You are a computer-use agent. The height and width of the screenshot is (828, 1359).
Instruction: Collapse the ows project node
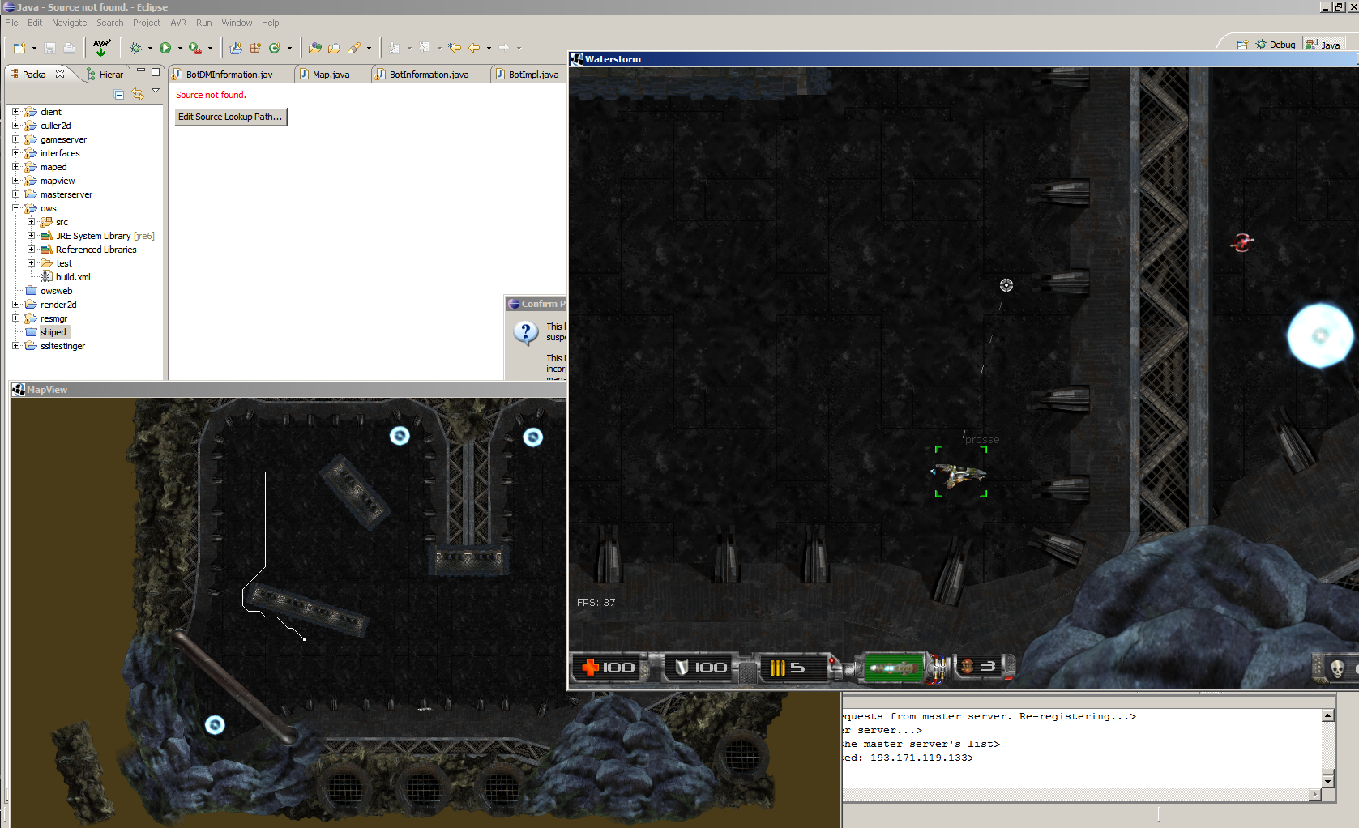click(x=15, y=208)
